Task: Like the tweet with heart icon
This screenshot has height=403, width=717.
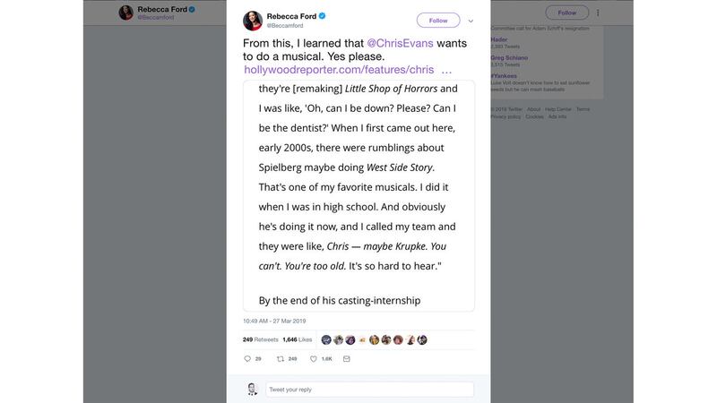Action: coord(314,358)
